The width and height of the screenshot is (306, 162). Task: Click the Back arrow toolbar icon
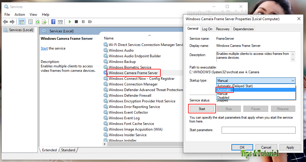(5, 22)
